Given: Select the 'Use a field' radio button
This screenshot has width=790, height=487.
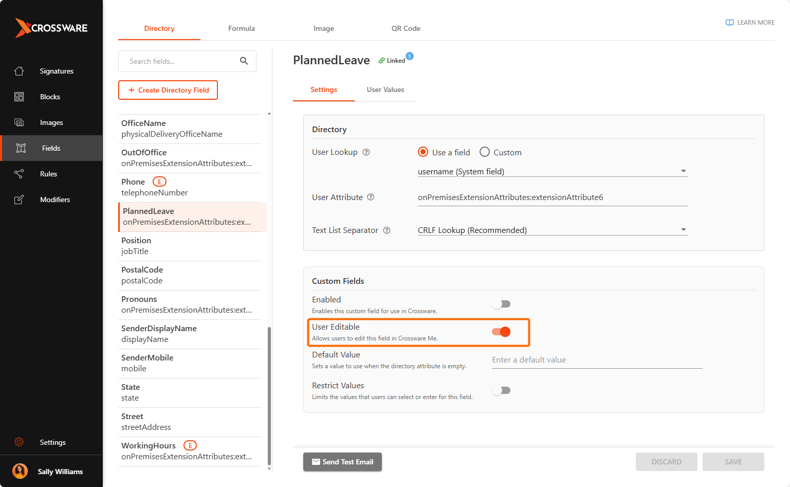Looking at the screenshot, I should tap(423, 152).
